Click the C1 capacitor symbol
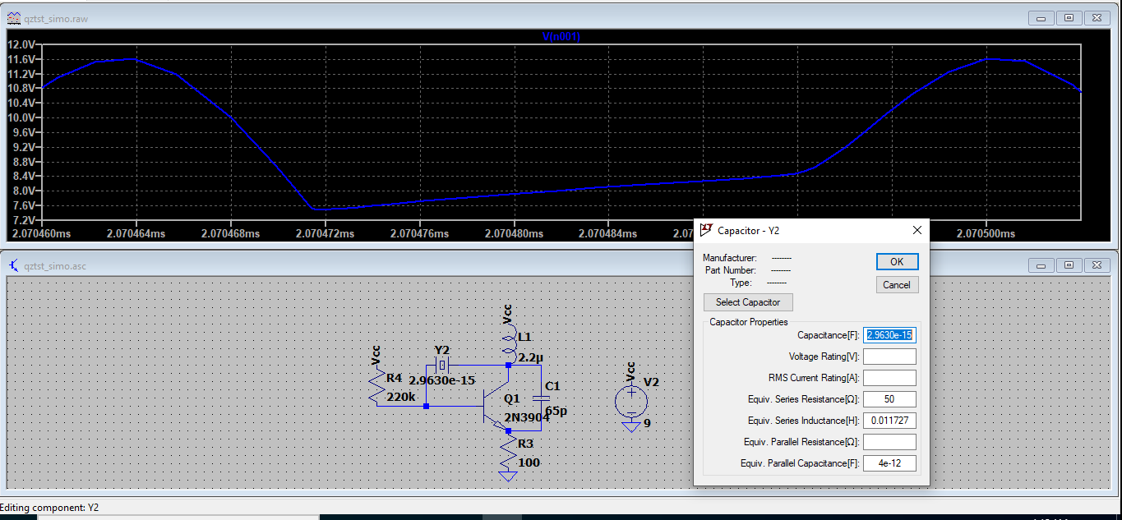The height and width of the screenshot is (520, 1122). 540,398
